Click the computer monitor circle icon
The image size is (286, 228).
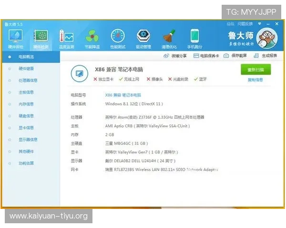(x=79, y=74)
